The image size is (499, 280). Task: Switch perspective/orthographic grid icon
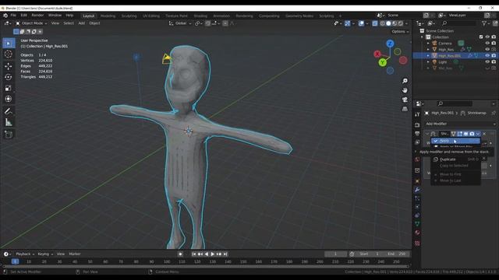pos(405,109)
